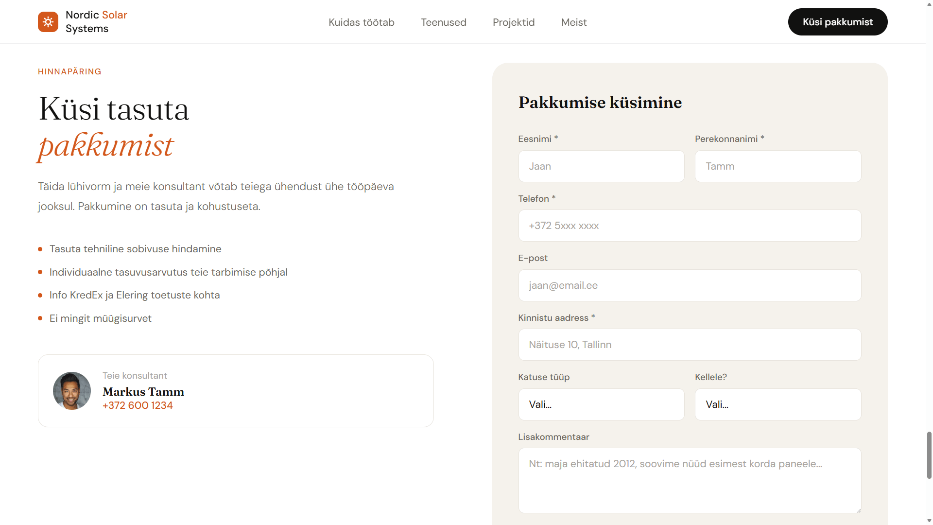Navigate to the Meist section

pos(573,22)
